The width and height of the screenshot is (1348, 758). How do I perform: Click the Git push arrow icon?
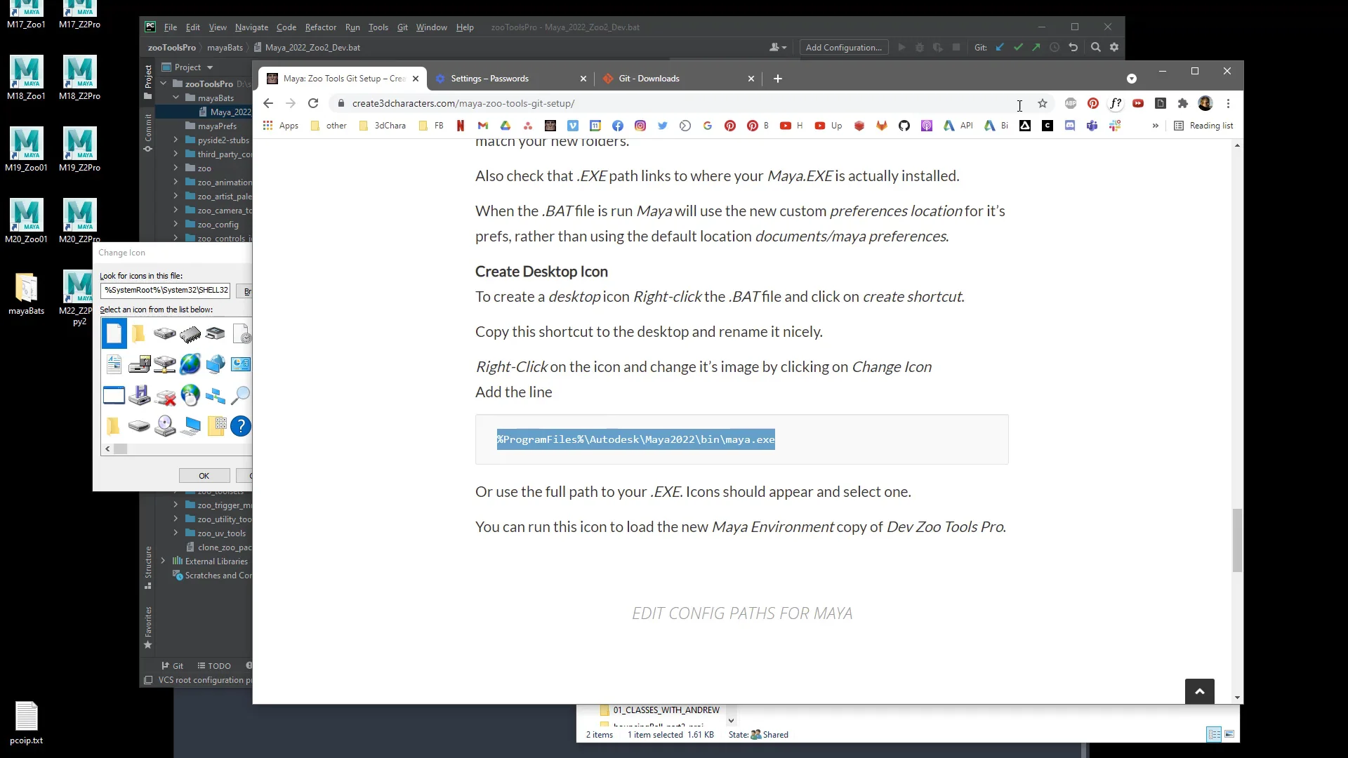(x=1036, y=47)
